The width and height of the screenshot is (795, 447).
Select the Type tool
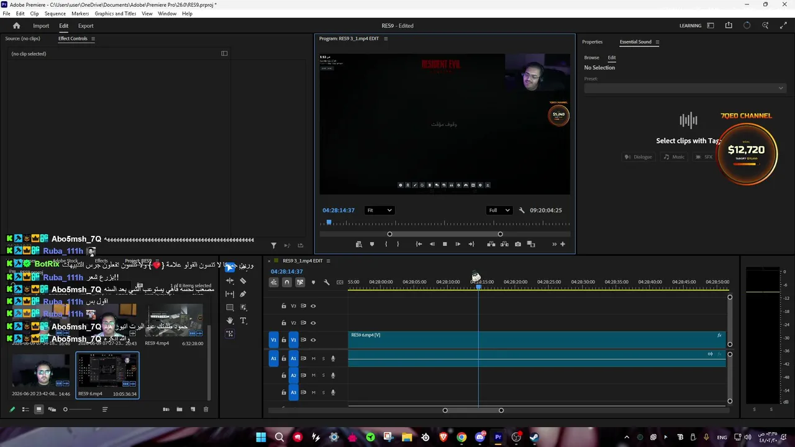(x=243, y=320)
